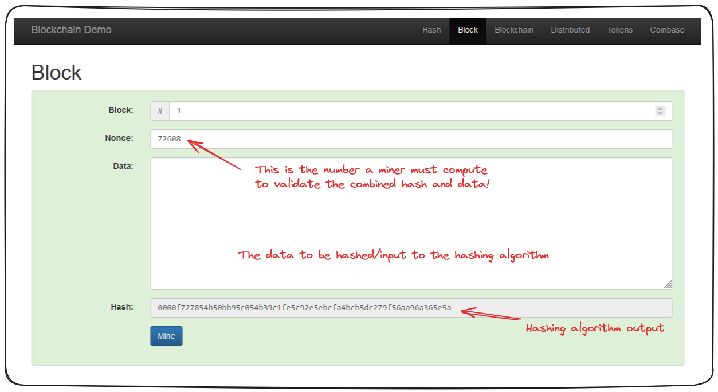Navigate to the Coinbase tab
718x392 pixels.
coord(667,30)
